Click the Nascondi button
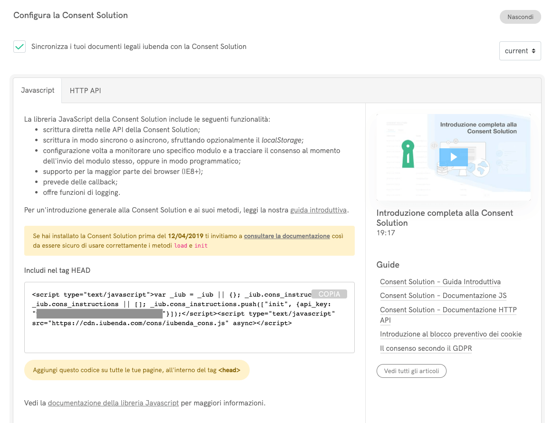The height and width of the screenshot is (423, 554). (x=520, y=17)
